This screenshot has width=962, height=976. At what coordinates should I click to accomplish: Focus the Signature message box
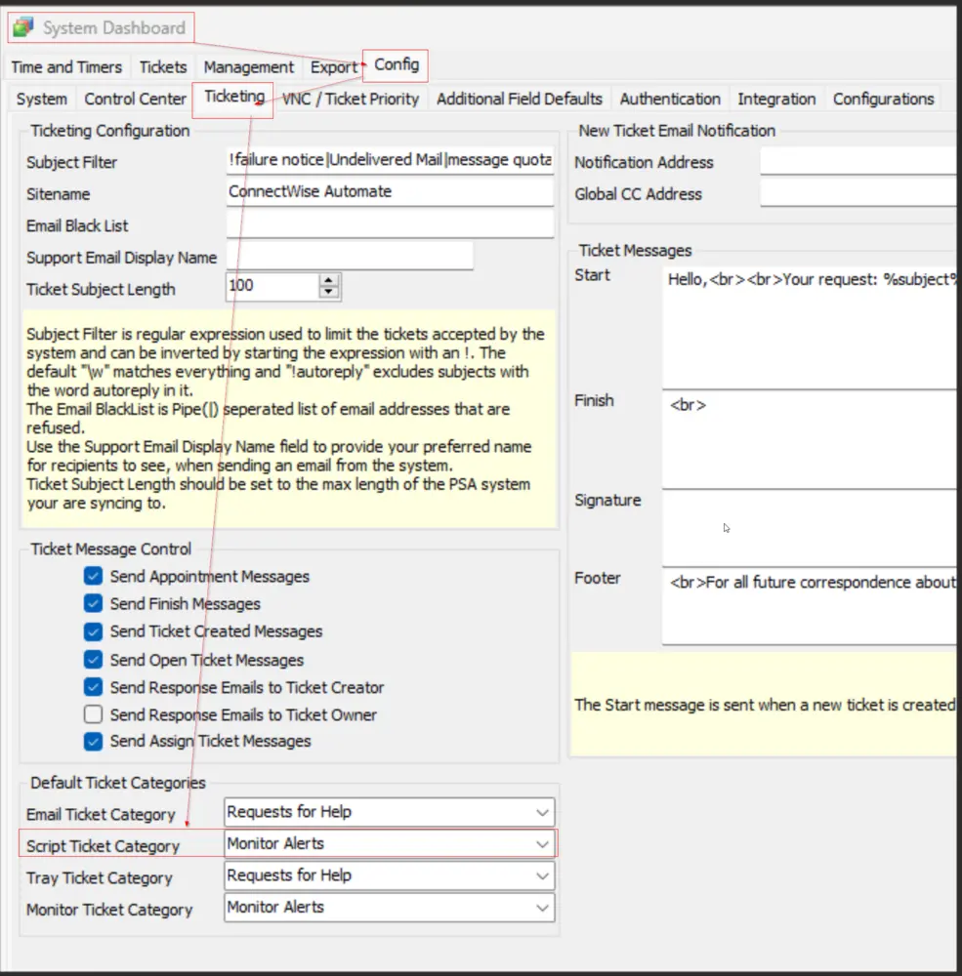coord(809,528)
